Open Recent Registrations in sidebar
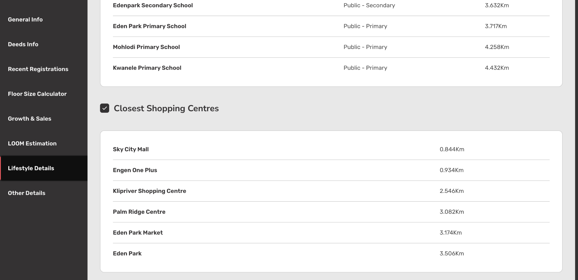The width and height of the screenshot is (578, 280). (38, 69)
